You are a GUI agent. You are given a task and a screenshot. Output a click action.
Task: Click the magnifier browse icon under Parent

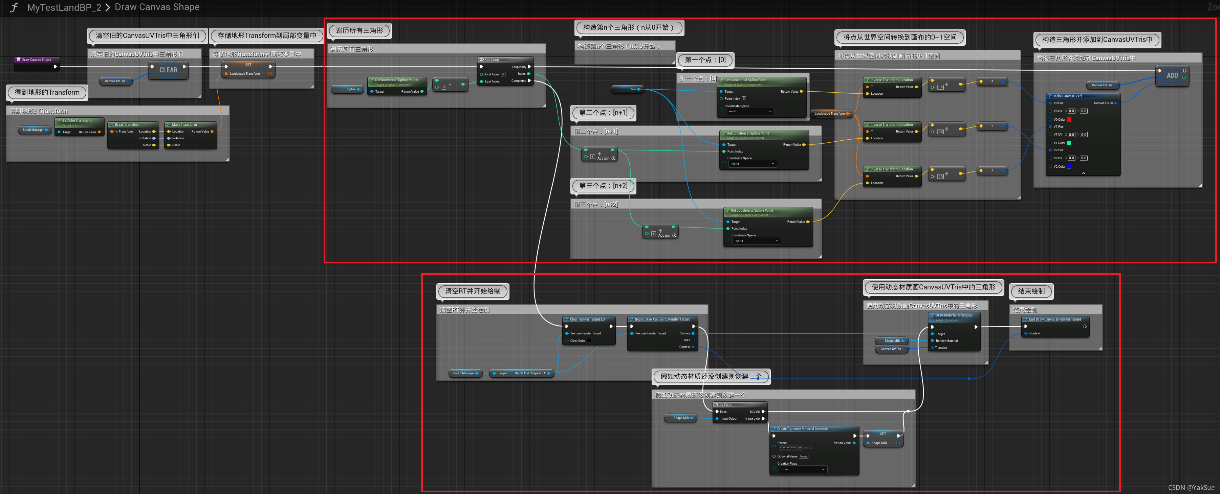coord(811,448)
